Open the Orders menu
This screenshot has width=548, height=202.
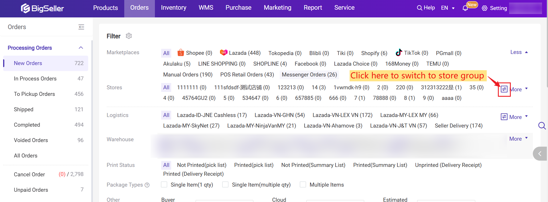[139, 8]
